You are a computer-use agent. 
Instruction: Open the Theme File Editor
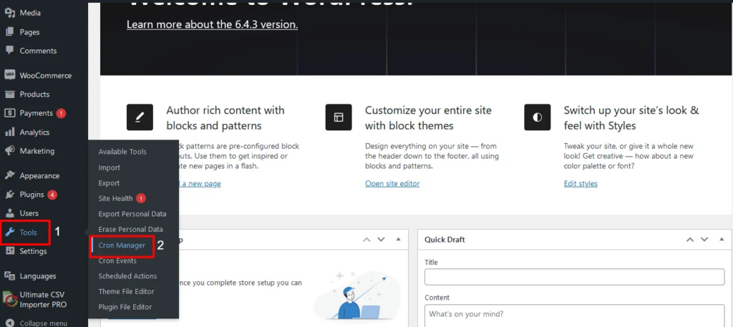click(126, 291)
